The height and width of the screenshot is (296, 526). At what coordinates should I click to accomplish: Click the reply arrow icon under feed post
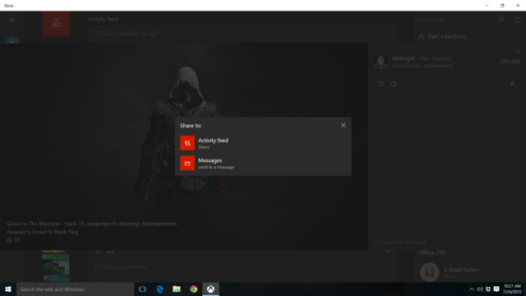point(387,251)
